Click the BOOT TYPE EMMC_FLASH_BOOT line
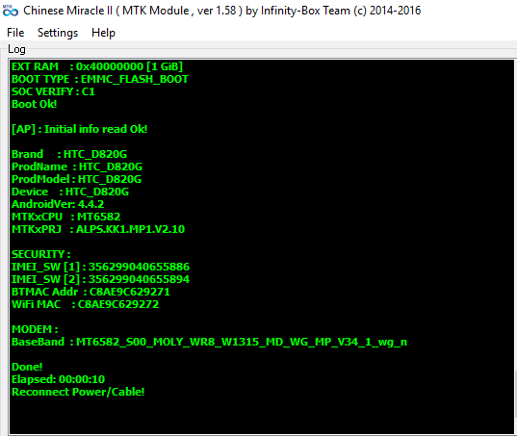 pos(100,79)
